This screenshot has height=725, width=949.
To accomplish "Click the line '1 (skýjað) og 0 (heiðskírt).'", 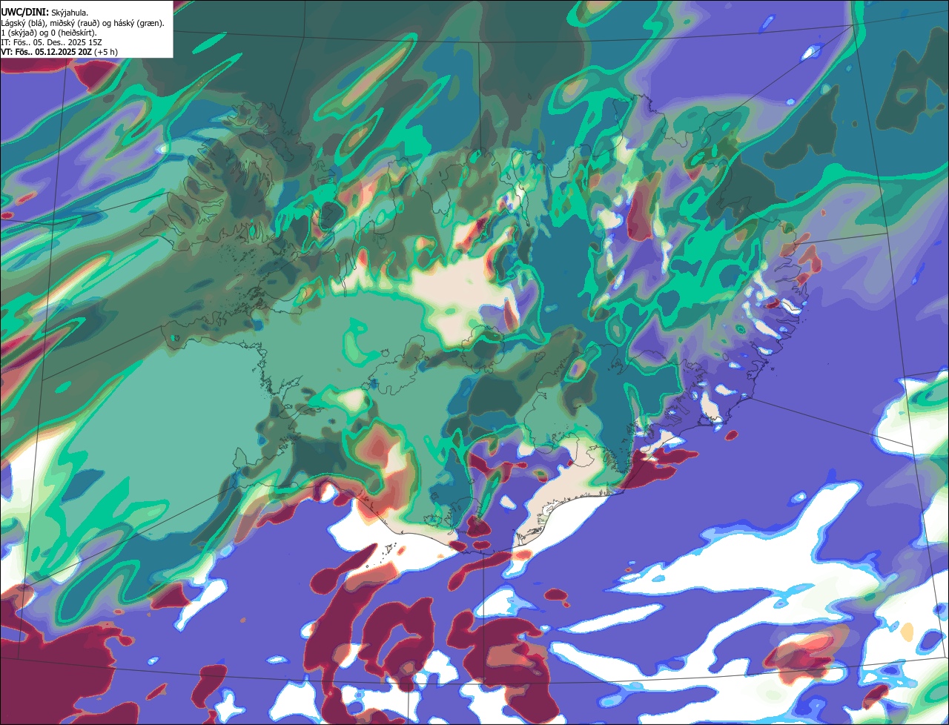I will 49,33.
